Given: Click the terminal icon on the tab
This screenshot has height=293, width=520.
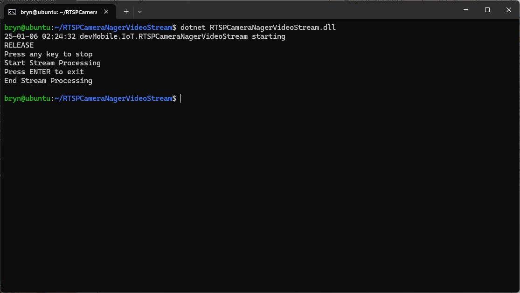Looking at the screenshot, I should (x=13, y=12).
